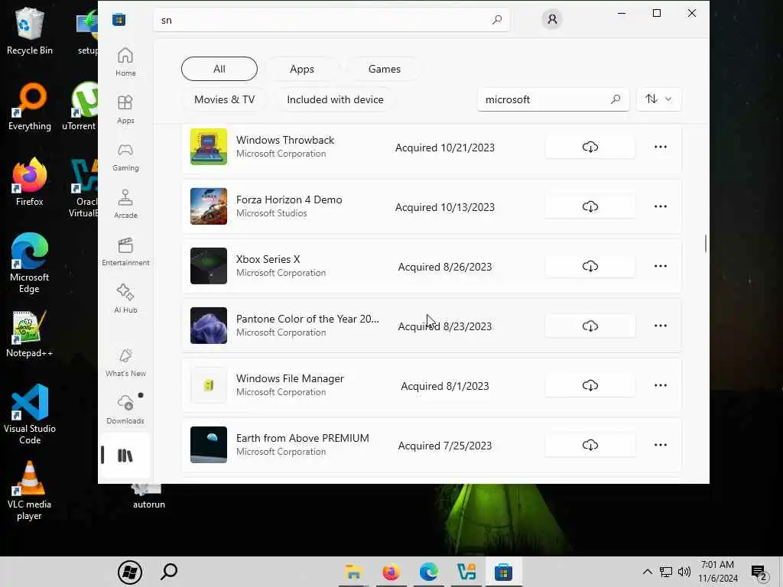783x587 pixels.
Task: Open the Recycle Bin desktop icon
Action: click(x=30, y=31)
